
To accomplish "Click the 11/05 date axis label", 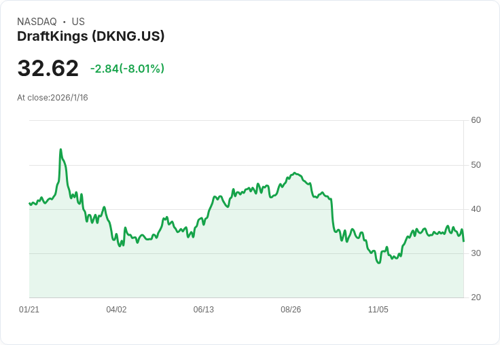I will pyautogui.click(x=378, y=310).
